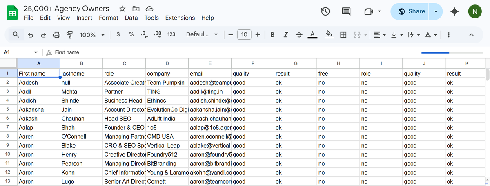Screen dimensions: 490x186
Task: Open the Edit menu
Action: tap(45, 18)
